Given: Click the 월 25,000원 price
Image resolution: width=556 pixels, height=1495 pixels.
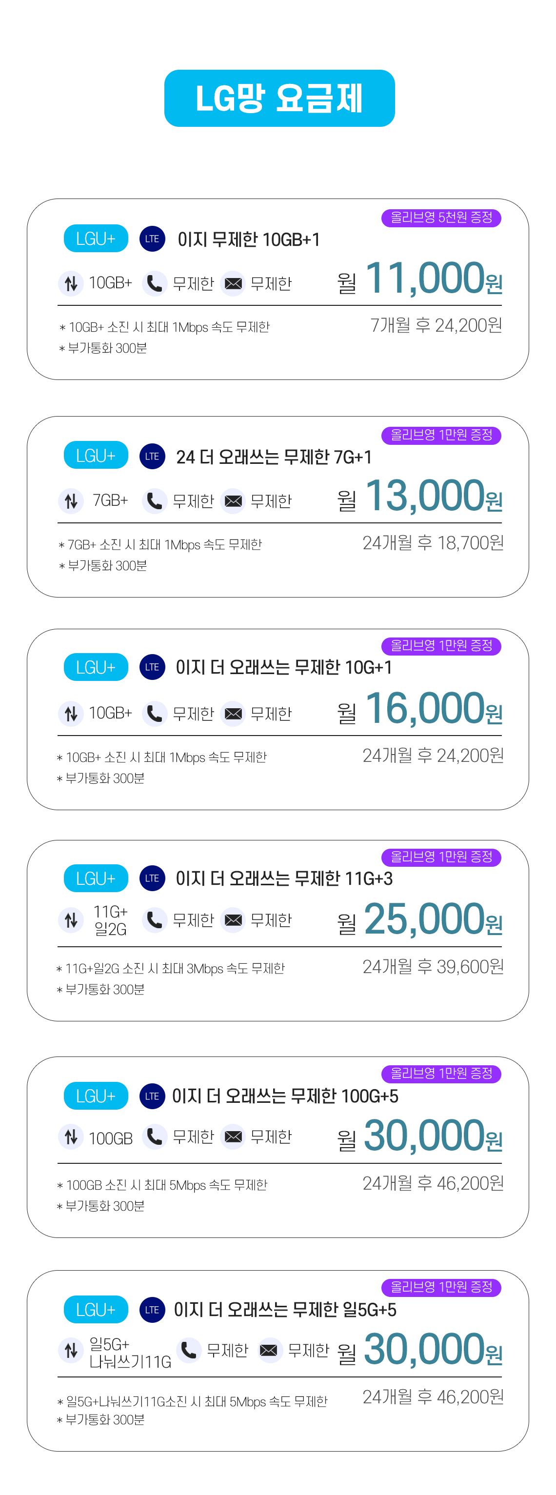Looking at the screenshot, I should click(419, 920).
